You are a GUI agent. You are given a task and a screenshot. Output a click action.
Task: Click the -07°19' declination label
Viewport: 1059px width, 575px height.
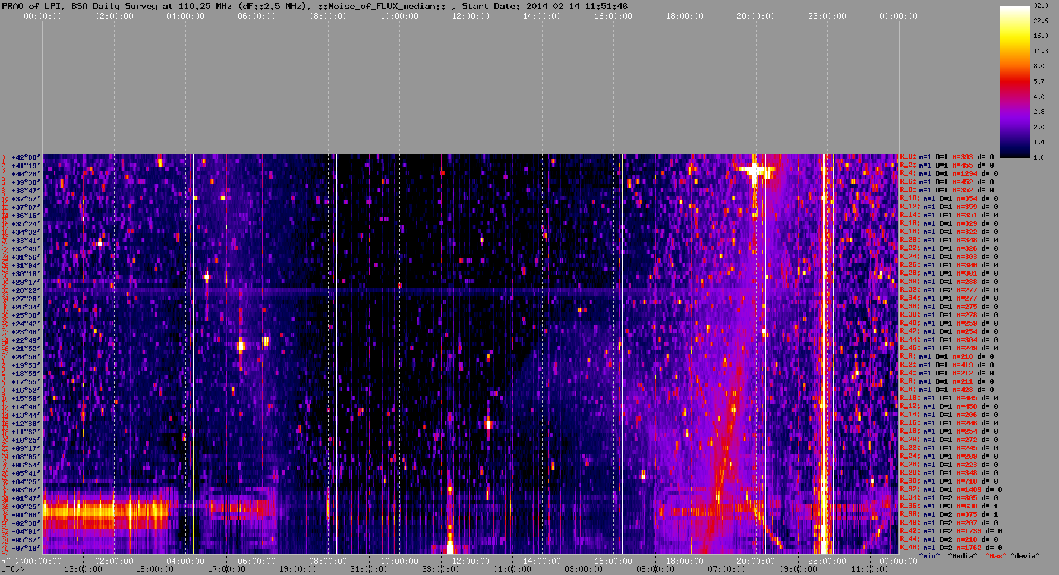[26, 548]
